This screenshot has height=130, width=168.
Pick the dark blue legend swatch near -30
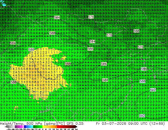[x=25, y=127]
